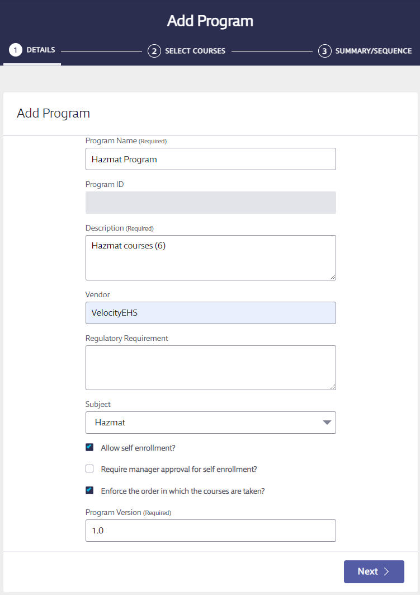Image resolution: width=420 pixels, height=595 pixels.
Task: Enable Require manager approval checkbox
Action: pyautogui.click(x=89, y=468)
